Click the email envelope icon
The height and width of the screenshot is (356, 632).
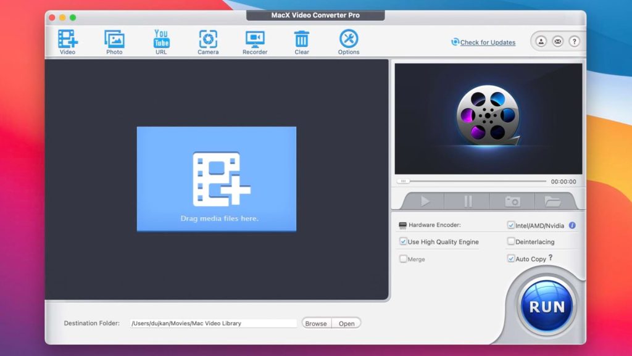pos(558,41)
